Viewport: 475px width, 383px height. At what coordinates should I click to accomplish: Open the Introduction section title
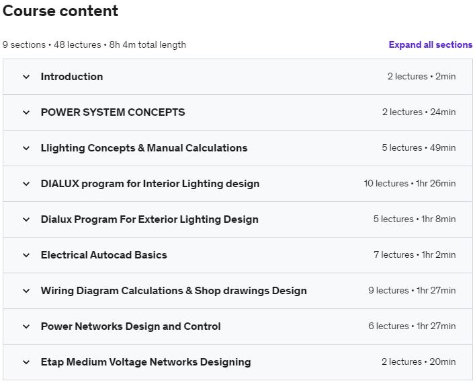pyautogui.click(x=72, y=77)
